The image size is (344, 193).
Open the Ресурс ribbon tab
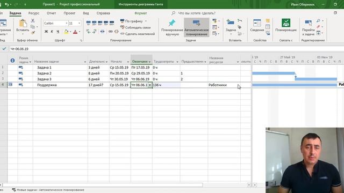[34, 13]
